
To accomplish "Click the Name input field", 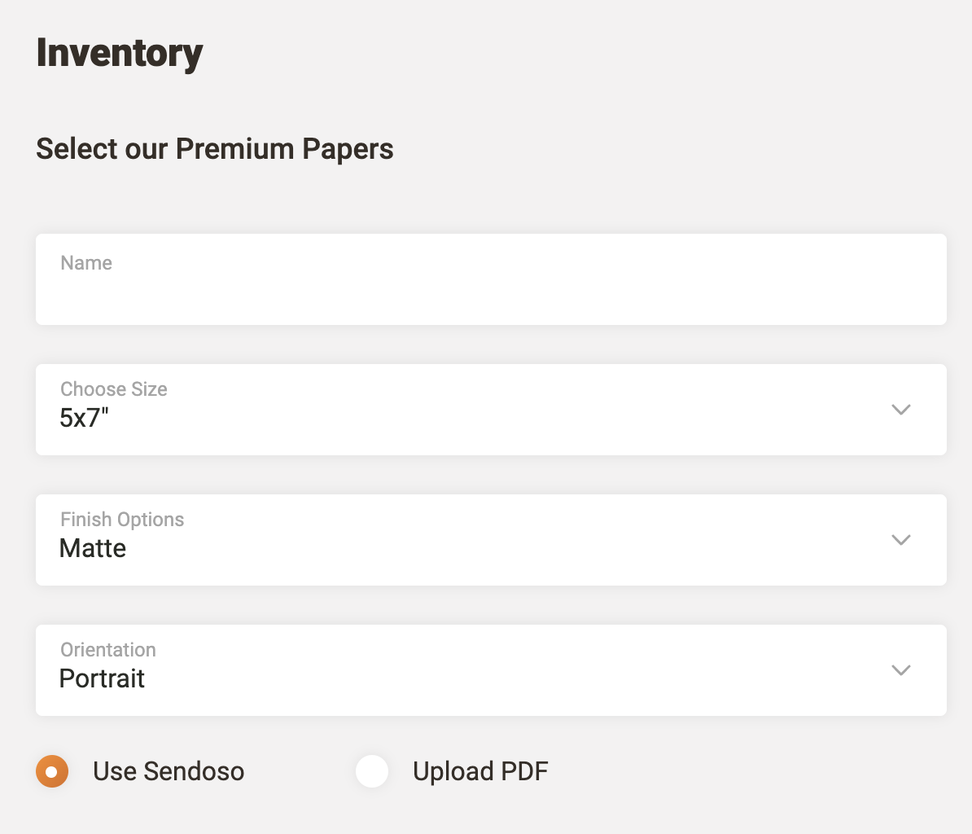I will coord(491,289).
